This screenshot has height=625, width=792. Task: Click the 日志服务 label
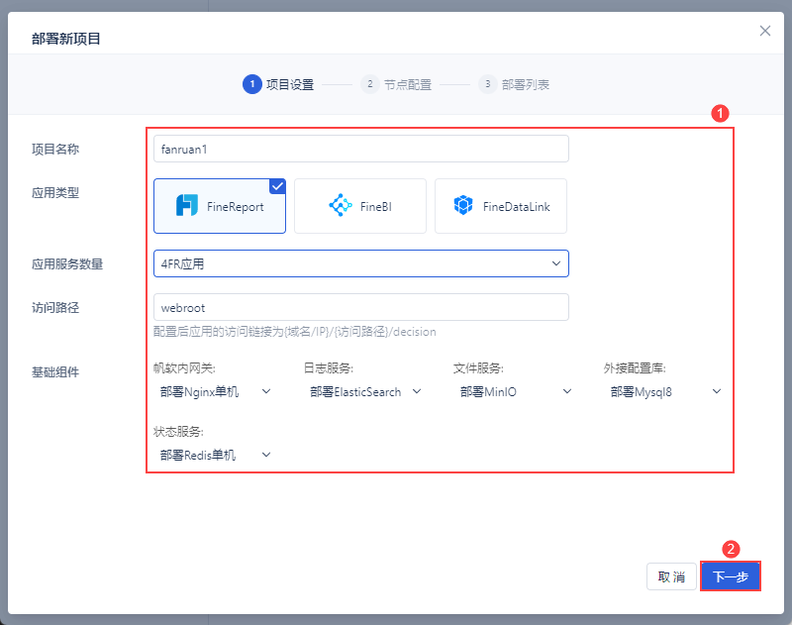click(329, 368)
